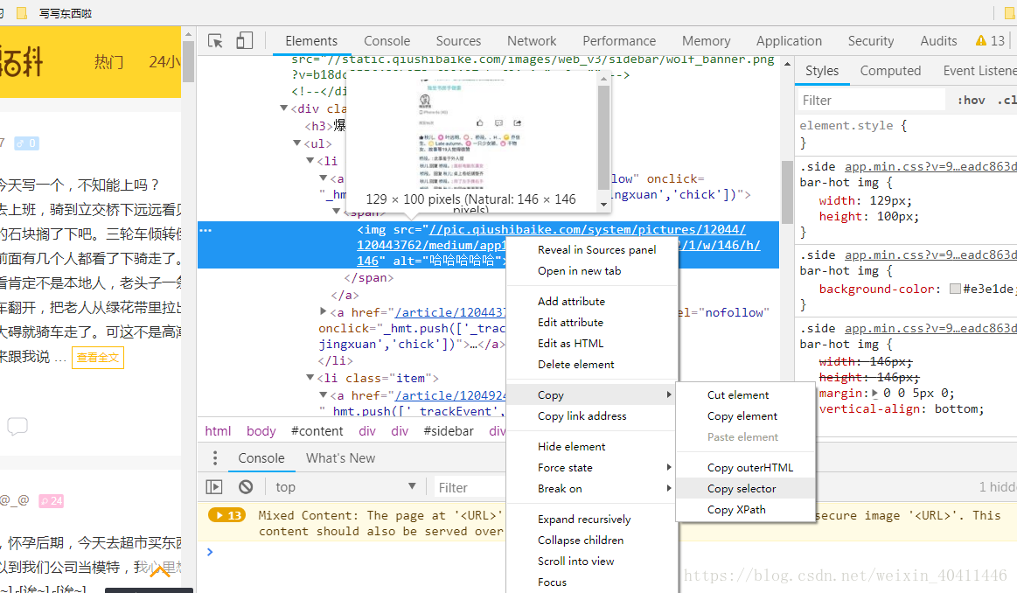This screenshot has height=593, width=1017.
Task: Choose Copy selector from submenu
Action: 745,489
